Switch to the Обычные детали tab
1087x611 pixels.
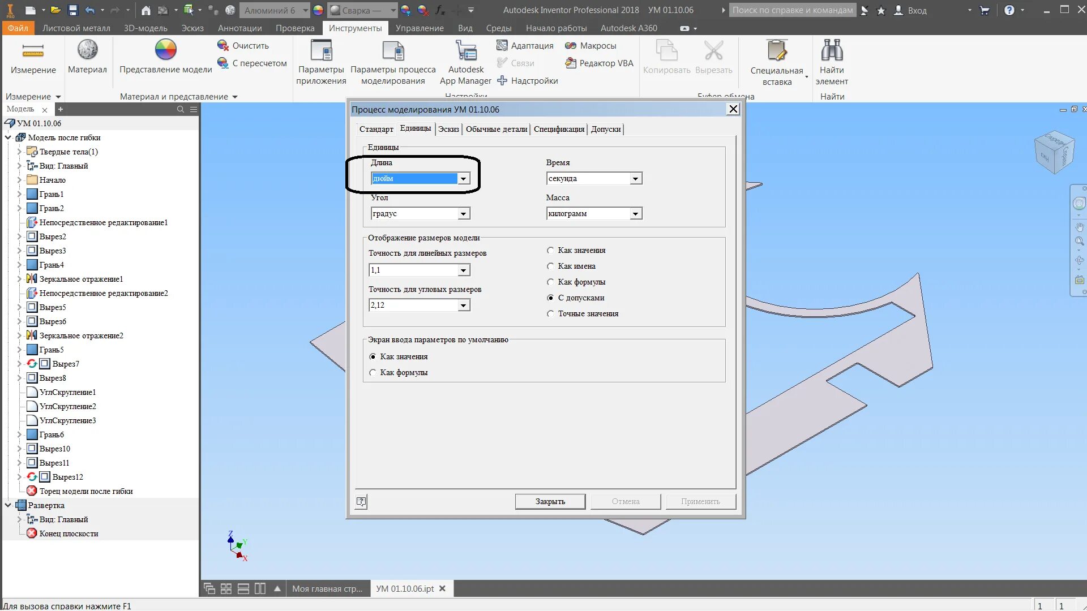tap(497, 129)
